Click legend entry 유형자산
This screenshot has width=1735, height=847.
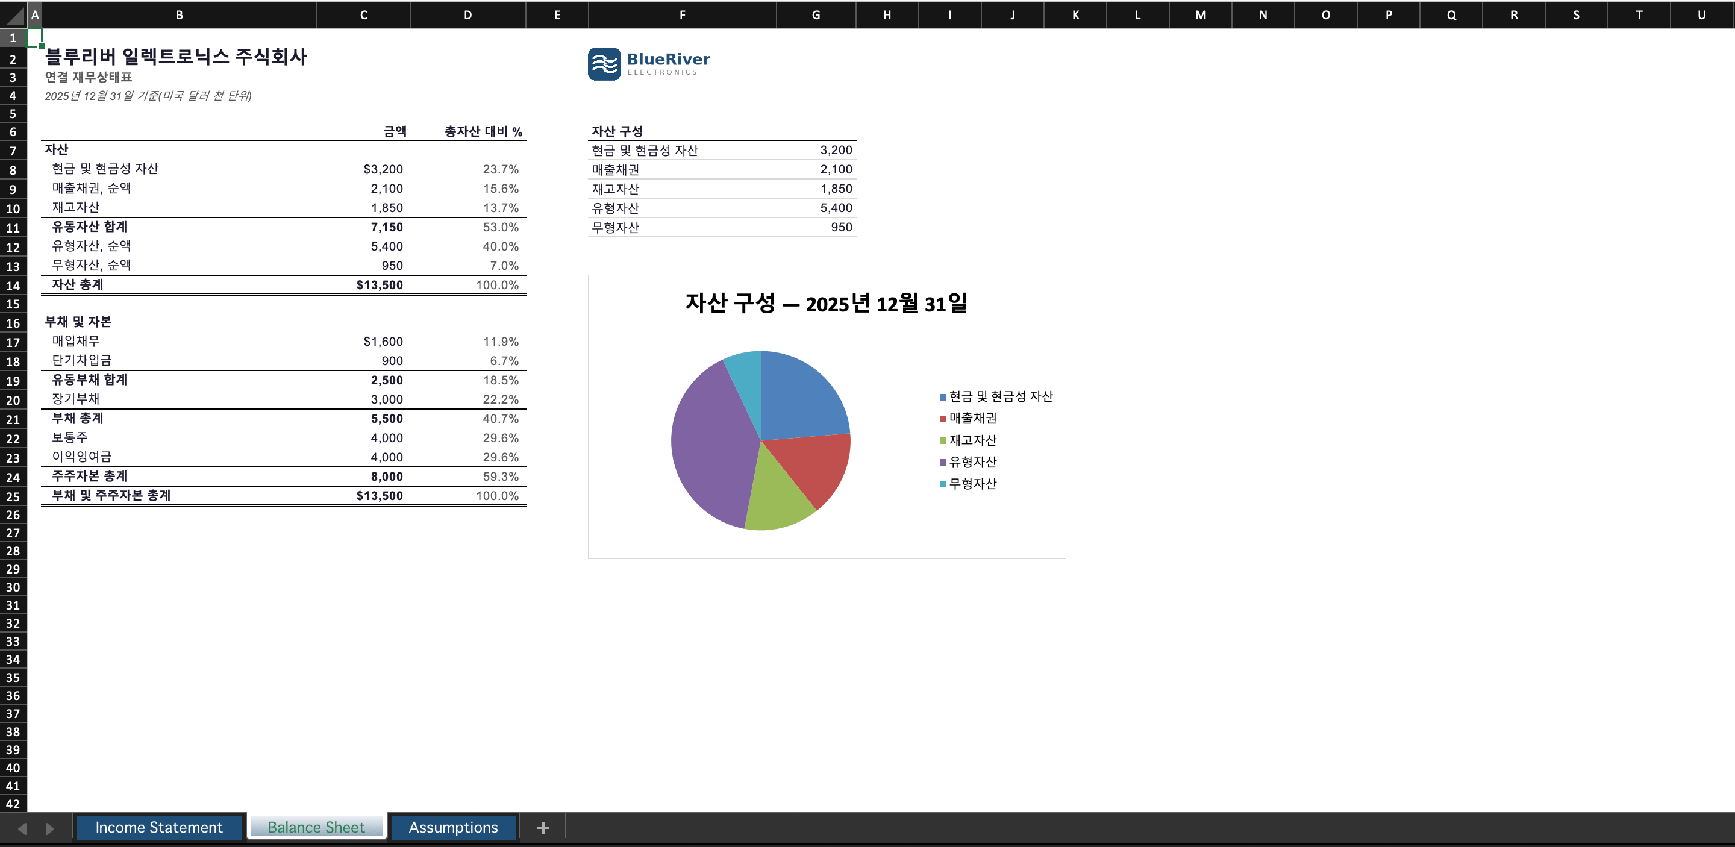968,462
